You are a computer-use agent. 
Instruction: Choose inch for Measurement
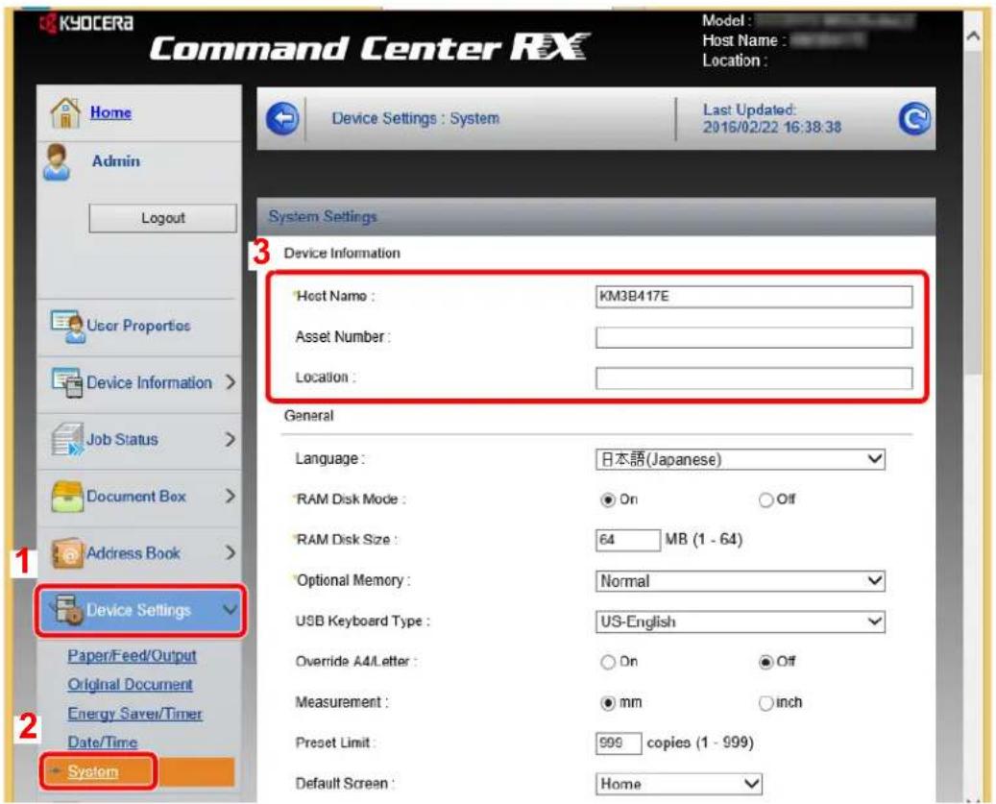click(x=765, y=703)
